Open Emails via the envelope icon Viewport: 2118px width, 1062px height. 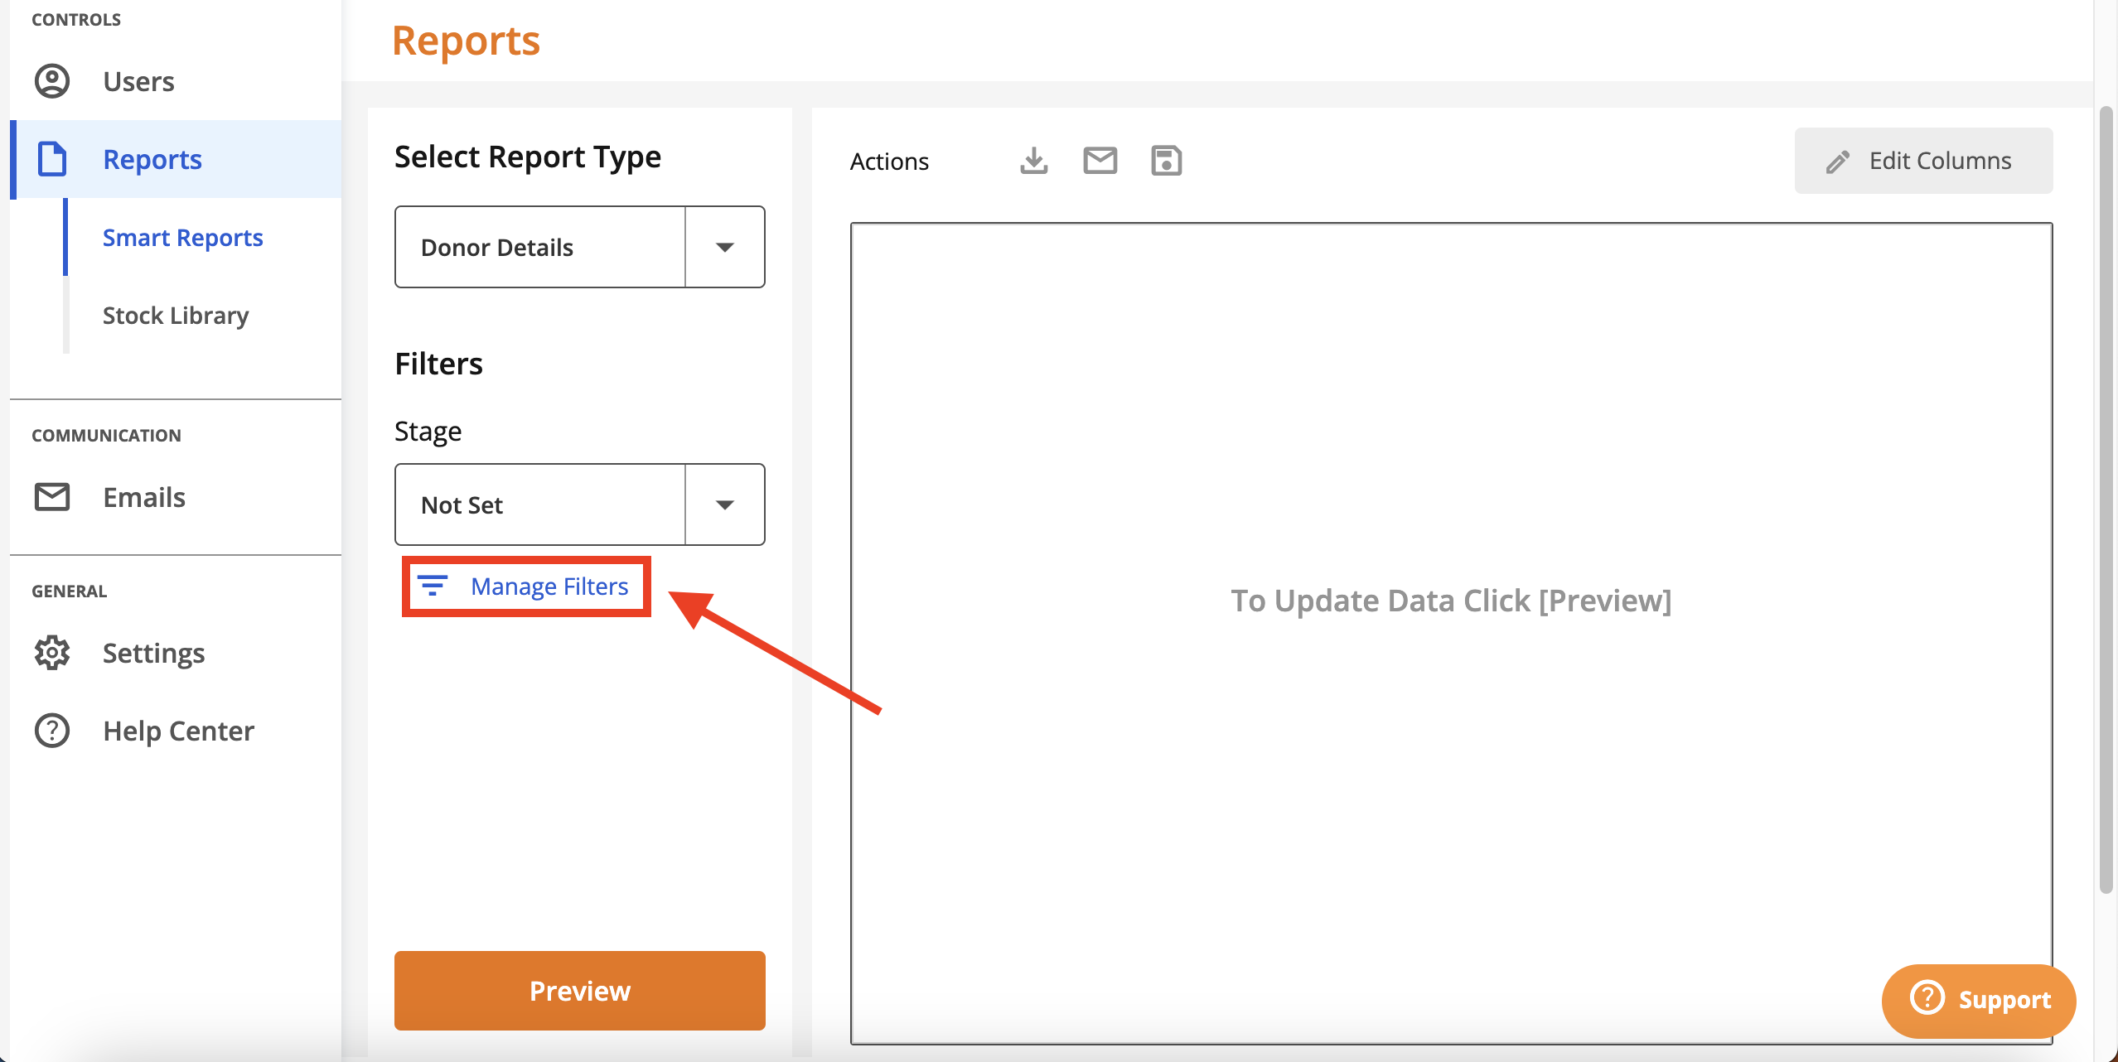click(51, 497)
